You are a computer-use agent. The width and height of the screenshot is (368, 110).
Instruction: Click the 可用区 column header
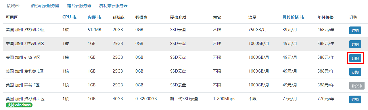tap(12, 17)
